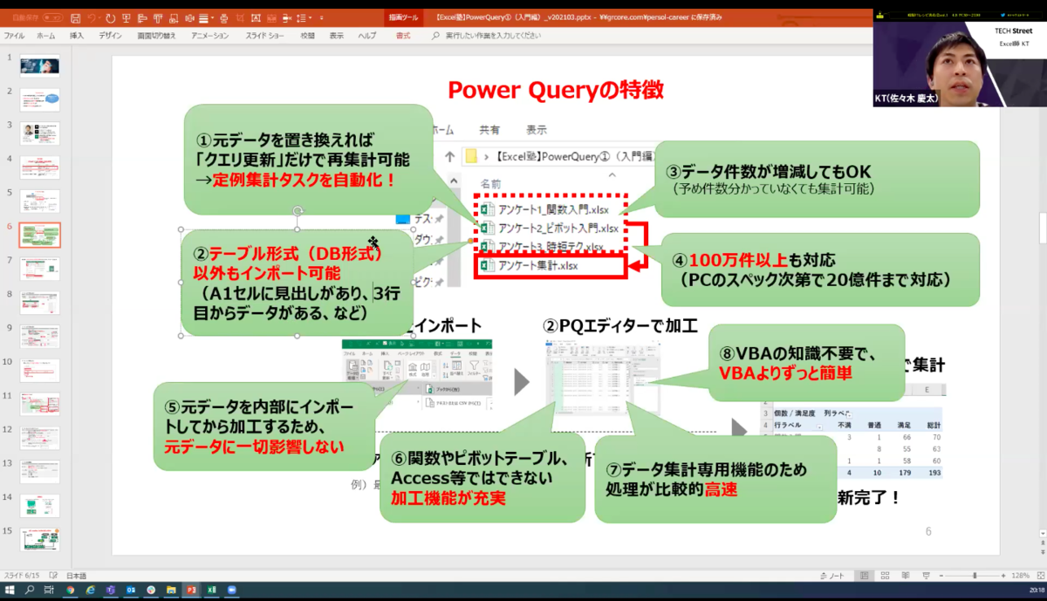This screenshot has width=1047, height=601.
Task: Switch to the 表示 tab
Action: coord(336,36)
